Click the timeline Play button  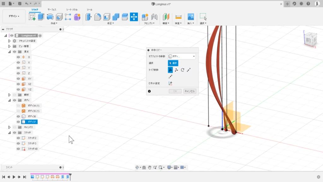pos(14,177)
